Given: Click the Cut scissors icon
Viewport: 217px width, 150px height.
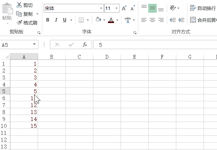Looking at the screenshot, I should point(19,5).
